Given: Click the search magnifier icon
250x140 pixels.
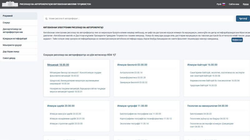Looking at the screenshot, I should click(46, 19).
